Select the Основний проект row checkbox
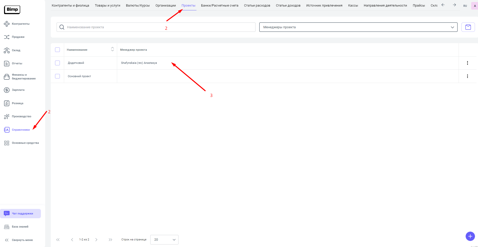This screenshot has width=478, height=247. tap(58, 76)
